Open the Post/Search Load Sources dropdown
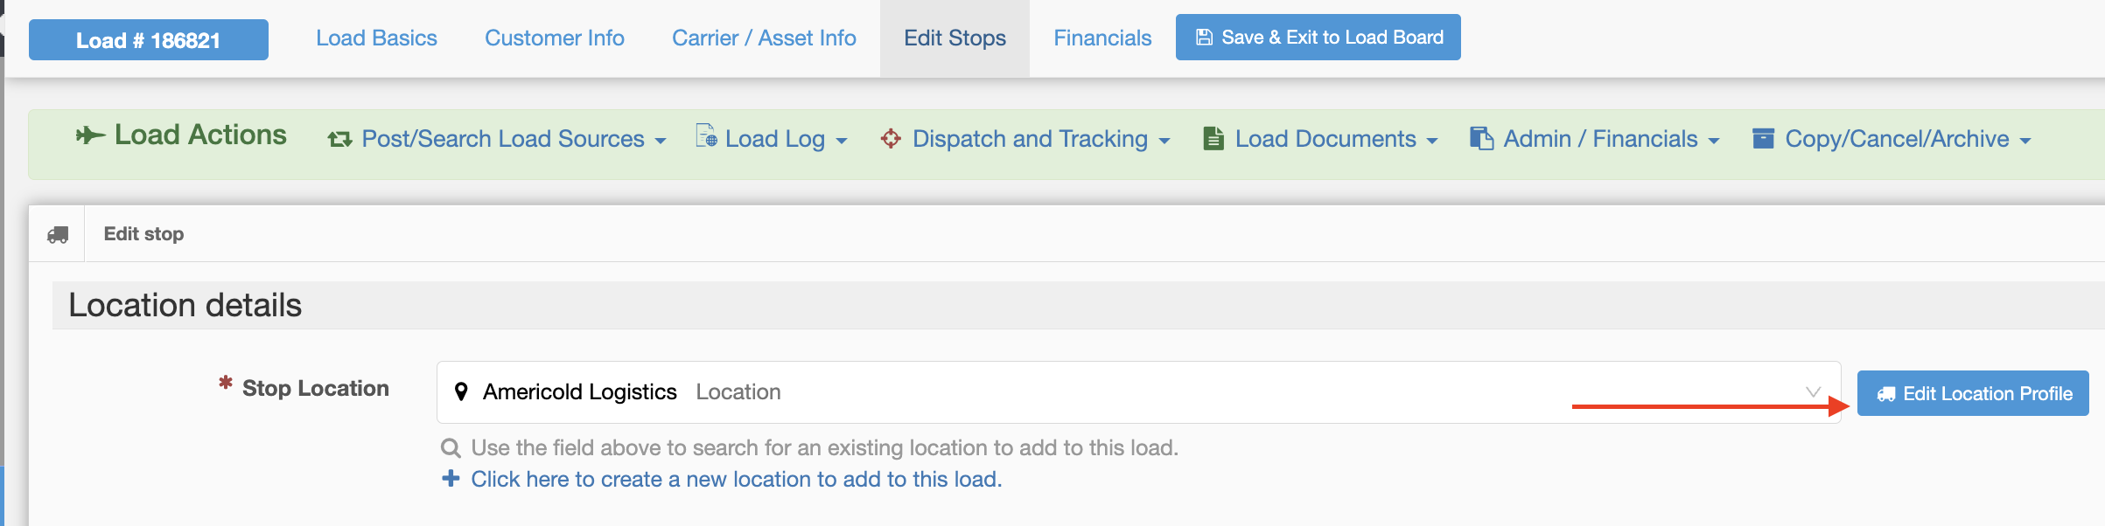 click(497, 139)
